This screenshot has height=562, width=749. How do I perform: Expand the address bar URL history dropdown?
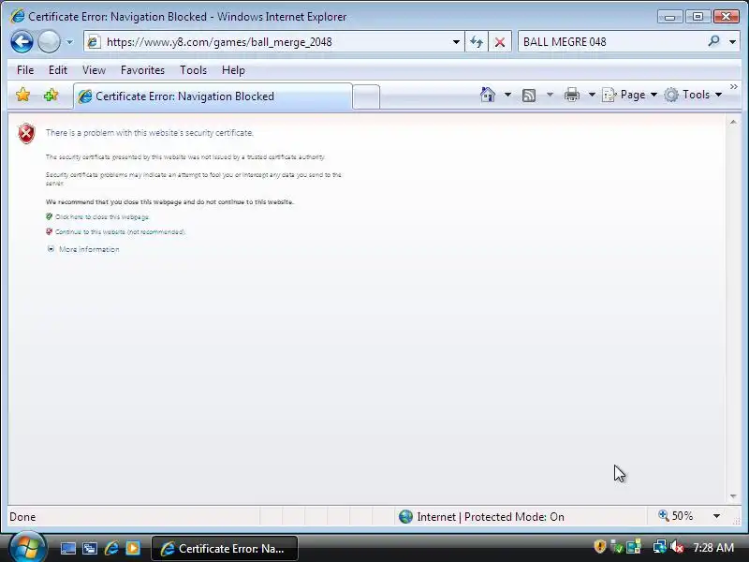coord(456,42)
